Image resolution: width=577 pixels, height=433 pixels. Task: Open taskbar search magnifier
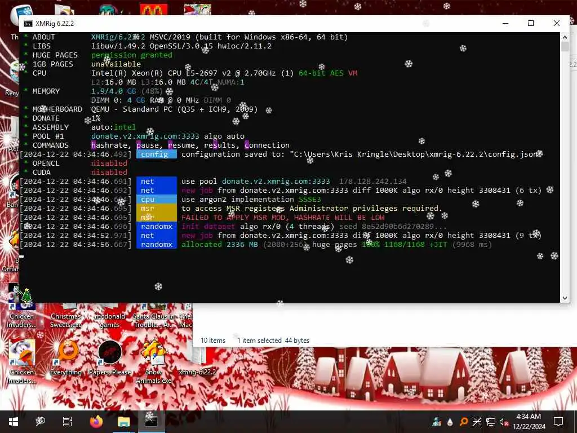pos(40,422)
